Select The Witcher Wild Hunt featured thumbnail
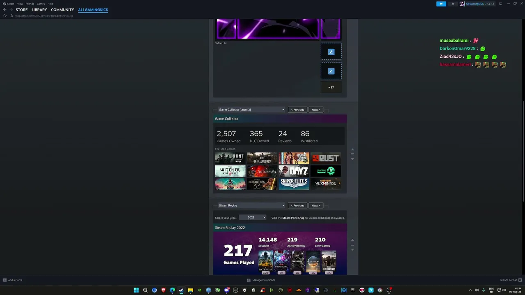The height and width of the screenshot is (295, 525). tap(230, 171)
